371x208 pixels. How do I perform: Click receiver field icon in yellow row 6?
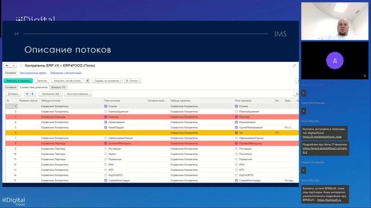[236, 133]
